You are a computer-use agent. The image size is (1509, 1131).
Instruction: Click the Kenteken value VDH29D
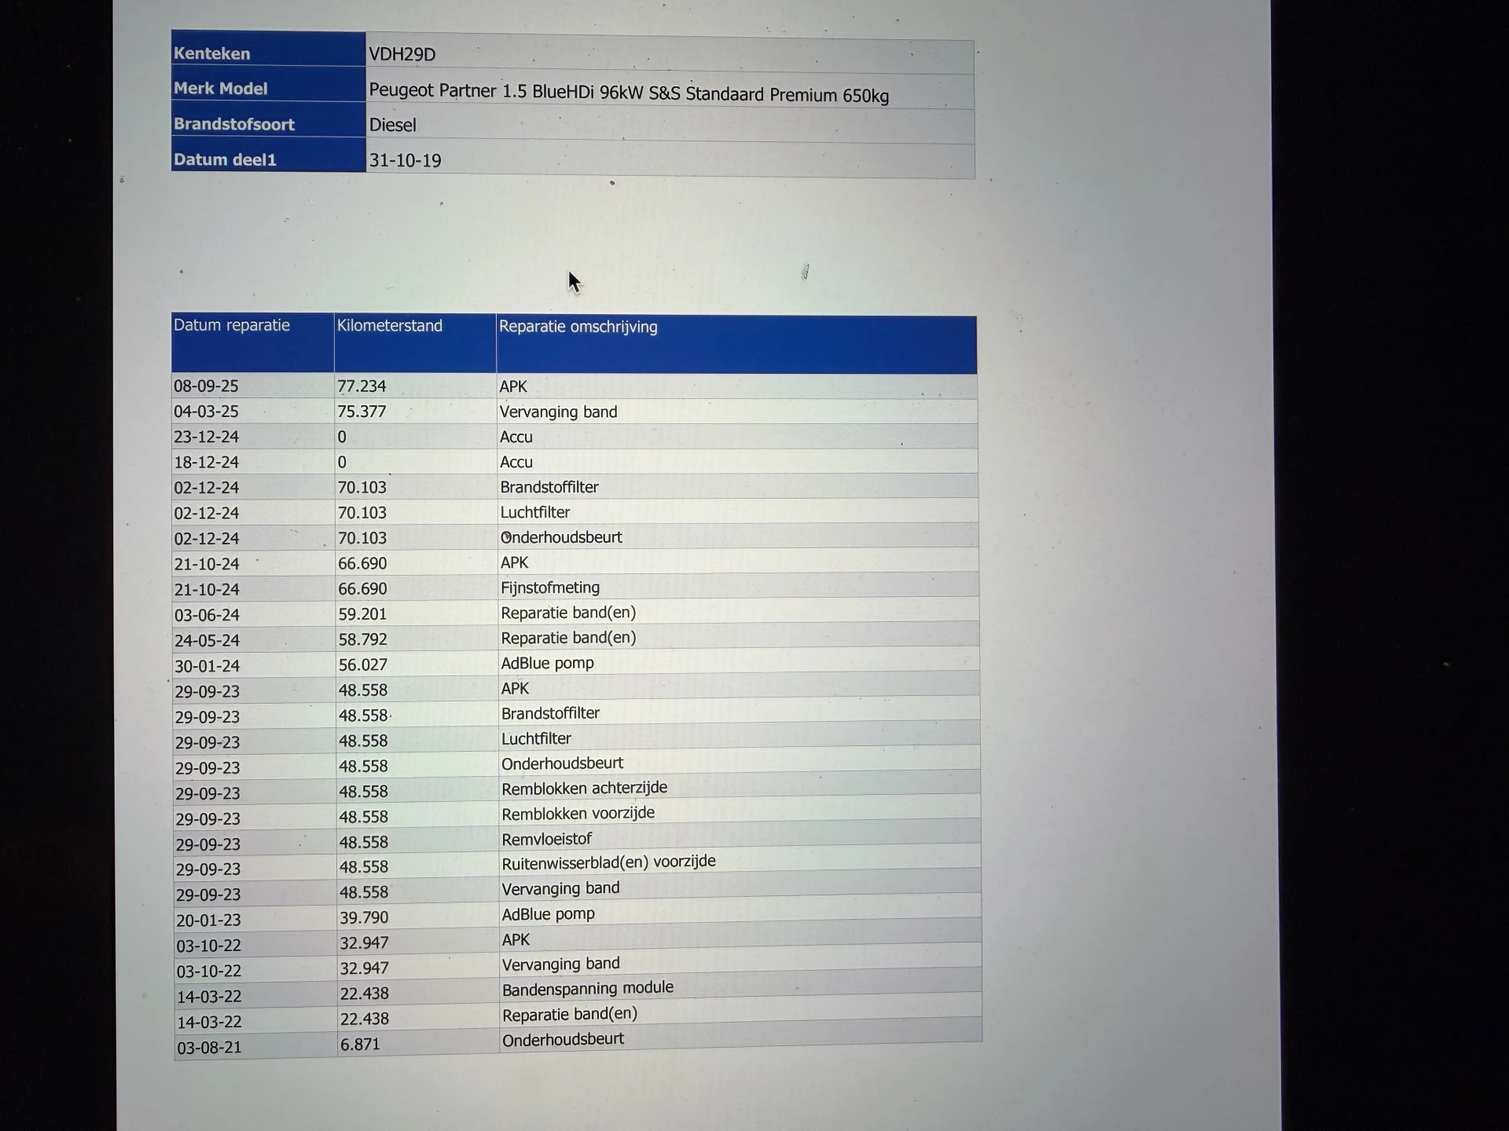402,54
